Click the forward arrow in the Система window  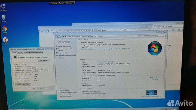[59, 37]
